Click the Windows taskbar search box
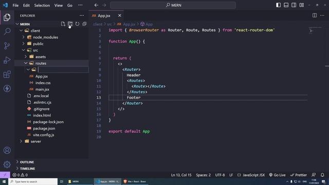The height and width of the screenshot is (185, 329). tap(33, 181)
